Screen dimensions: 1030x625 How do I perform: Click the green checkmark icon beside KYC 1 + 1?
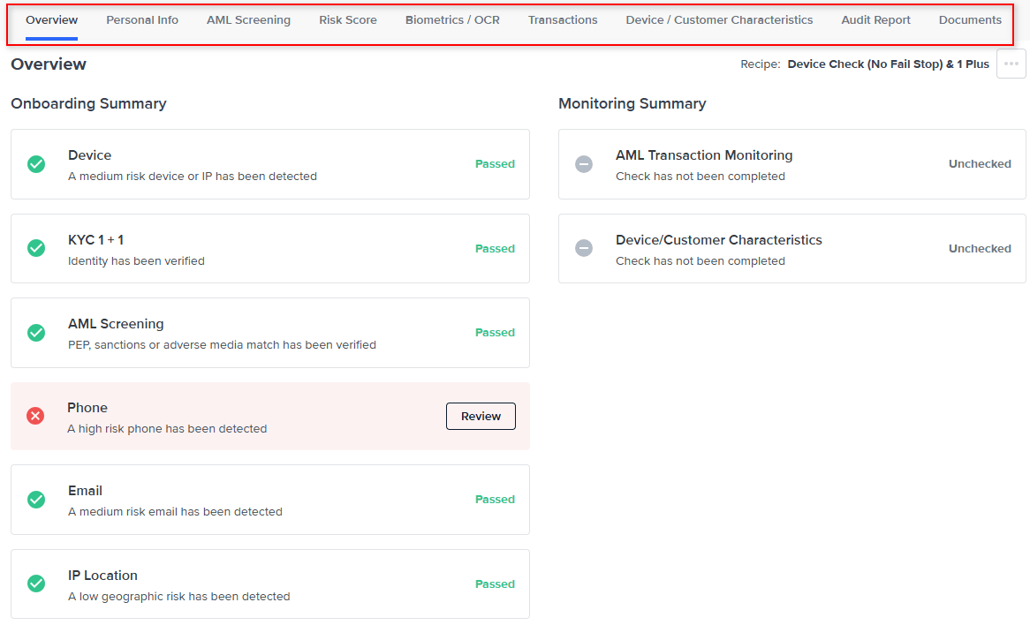click(36, 248)
